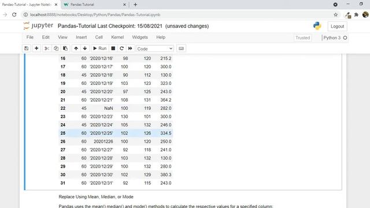The image size is (370, 208).
Task: Click the 'Replace Using Mean, Median, or Mode' heading
Action: [96, 196]
